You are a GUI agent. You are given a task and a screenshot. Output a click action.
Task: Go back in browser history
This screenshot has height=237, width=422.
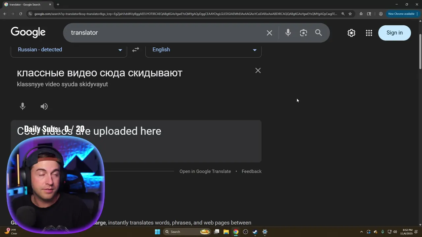tap(5, 14)
